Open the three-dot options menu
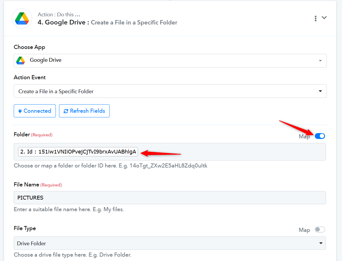The height and width of the screenshot is (261, 342). coord(315,18)
